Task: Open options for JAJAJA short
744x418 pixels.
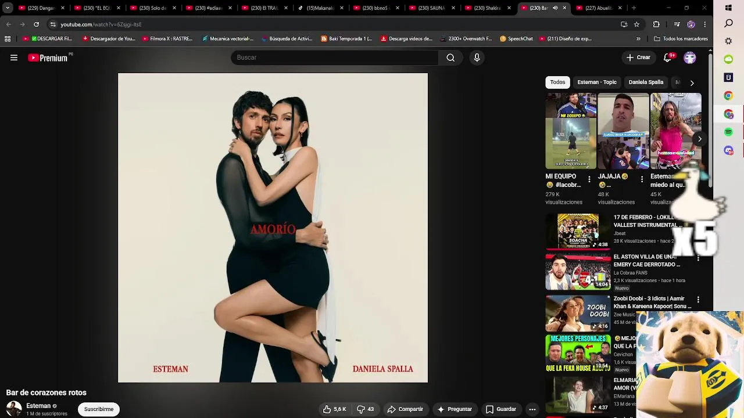Action: click(642, 179)
